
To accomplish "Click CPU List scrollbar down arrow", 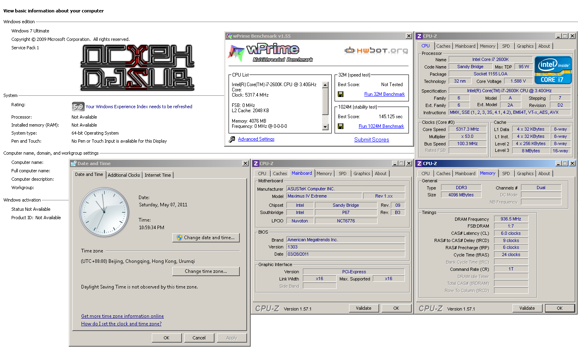I will (325, 127).
